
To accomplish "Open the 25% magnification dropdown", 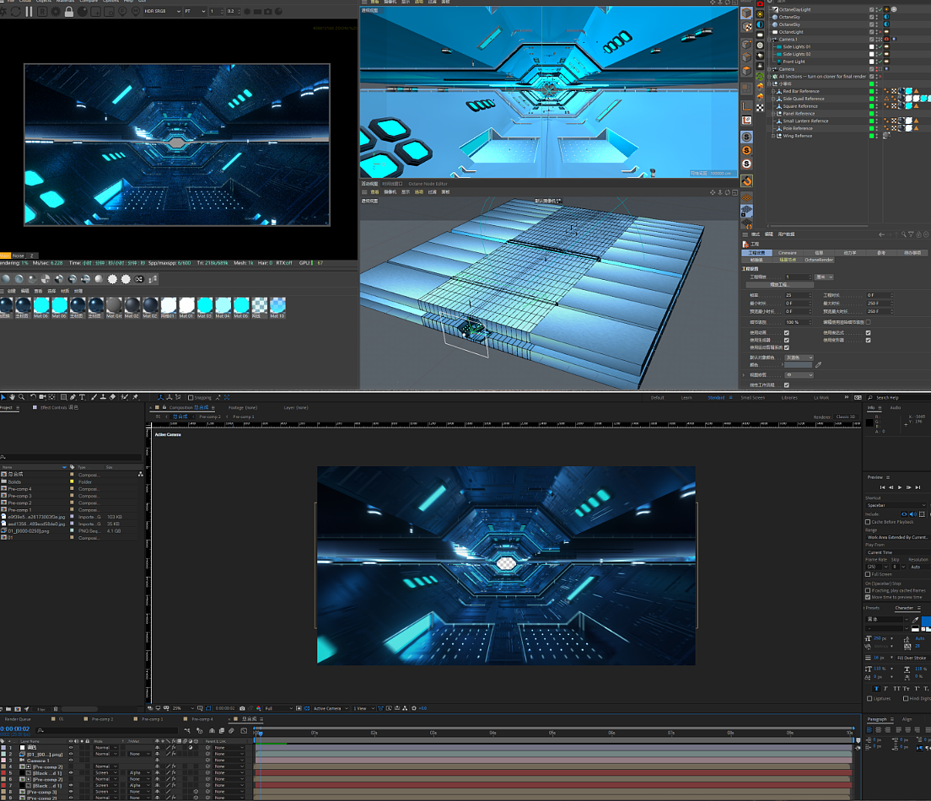I will click(184, 707).
